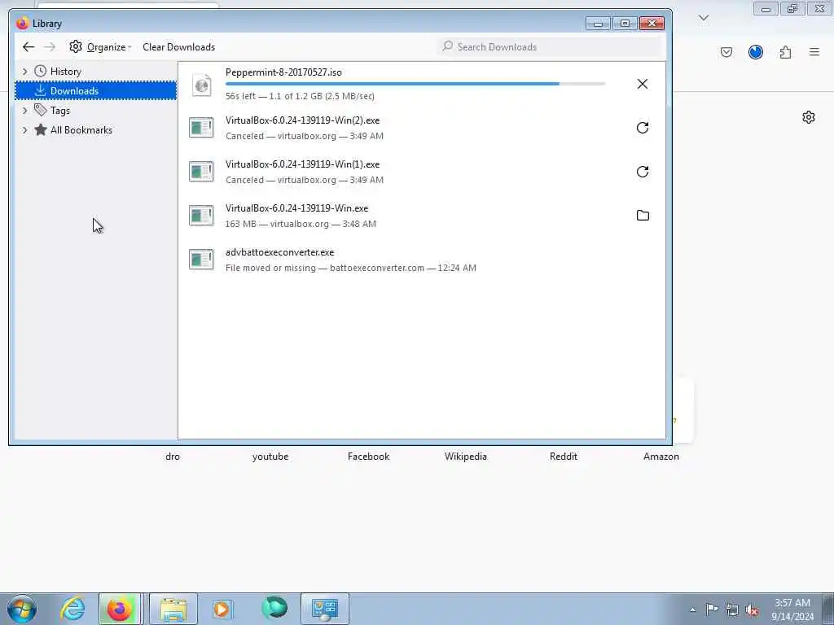Open the Windows Start menu

click(22, 609)
